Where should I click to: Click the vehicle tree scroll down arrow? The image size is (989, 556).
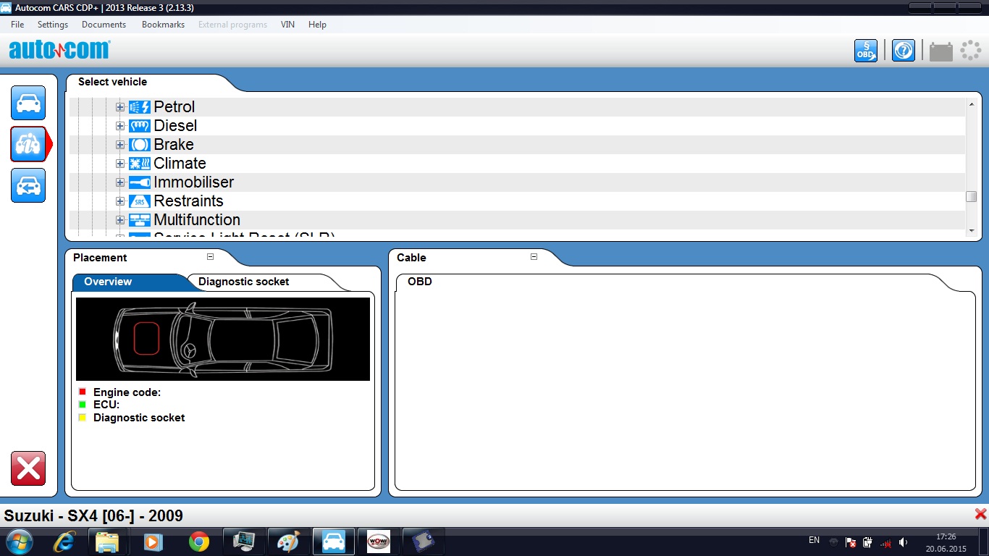972,230
